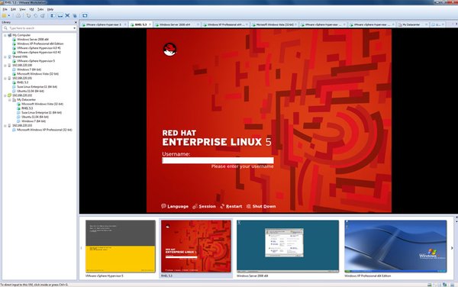Collapse the Shared VMs tree node
This screenshot has width=458, height=287.
pos(5,56)
